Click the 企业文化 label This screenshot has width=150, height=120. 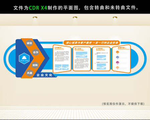[44, 75]
